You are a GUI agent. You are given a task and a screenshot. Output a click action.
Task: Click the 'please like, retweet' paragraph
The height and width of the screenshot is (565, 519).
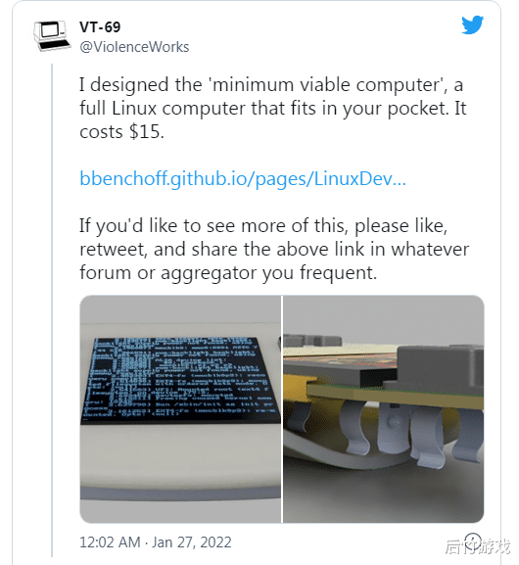click(x=274, y=249)
